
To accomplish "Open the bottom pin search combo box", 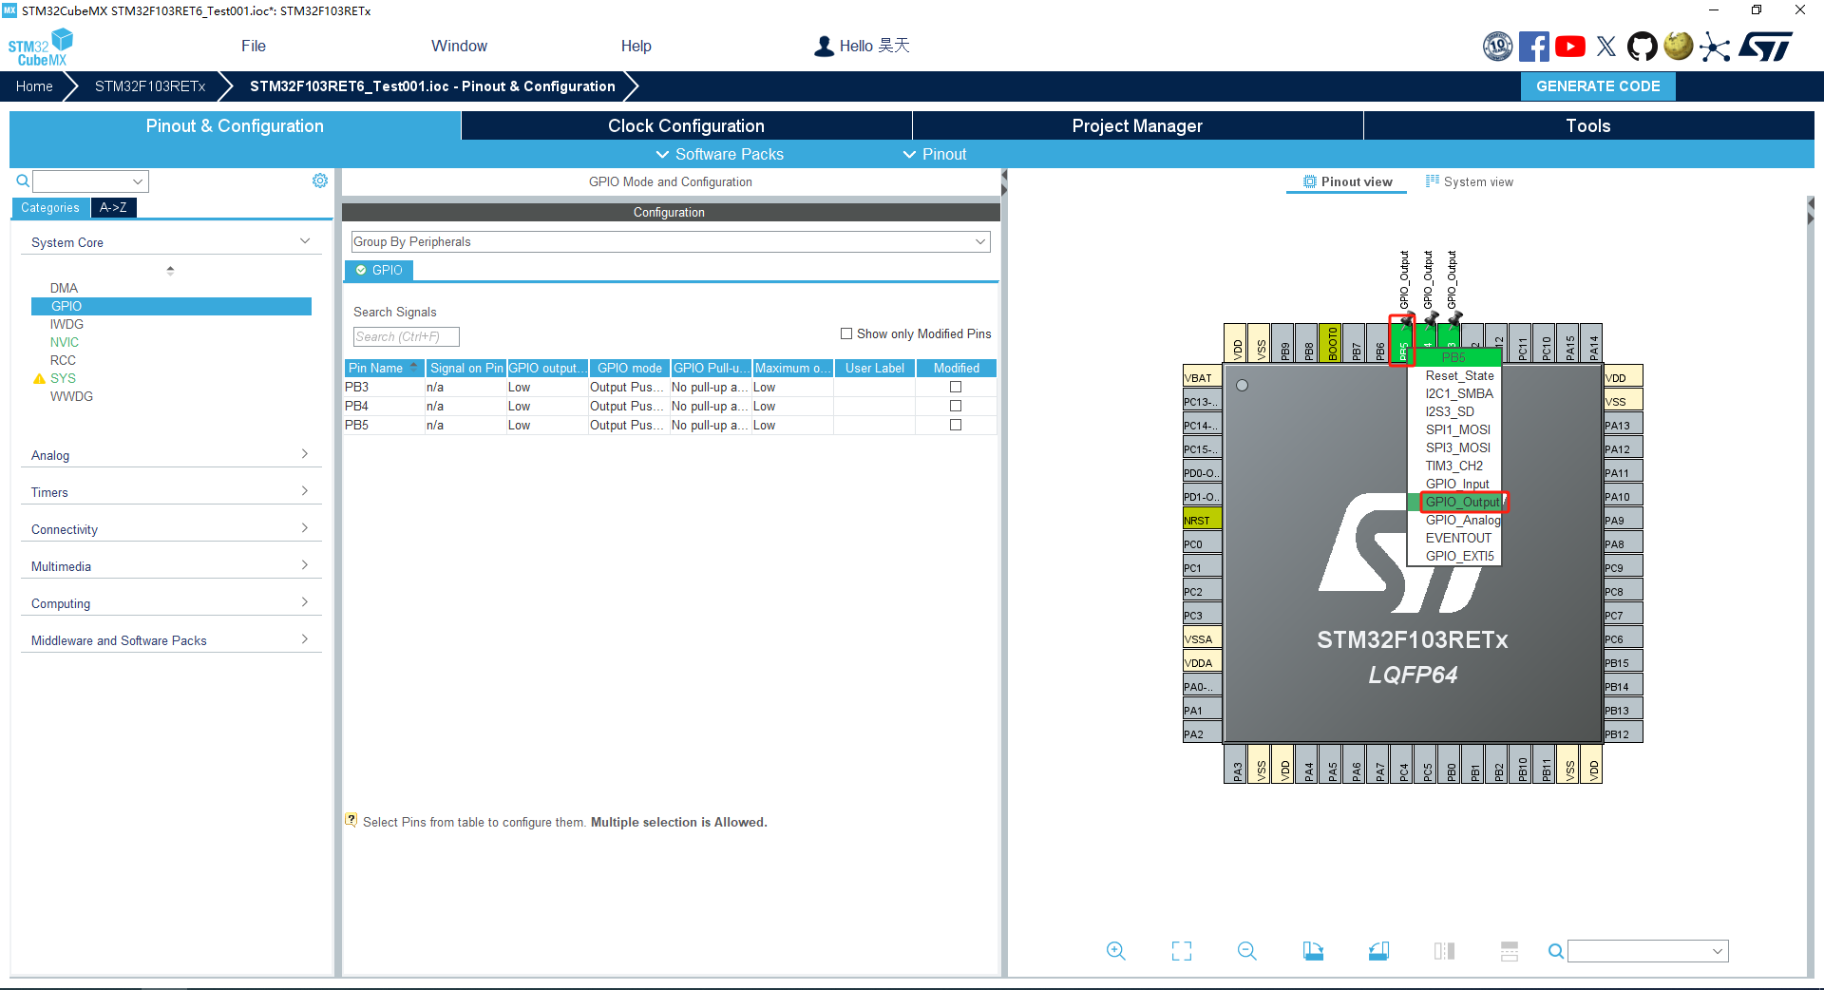I will coord(1648,951).
